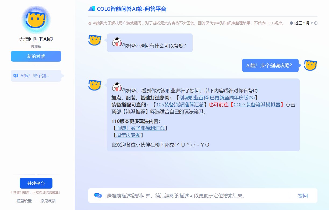This screenshot has width=329, height=210.
Task: Click the 提问 submit button
Action: tap(303, 196)
